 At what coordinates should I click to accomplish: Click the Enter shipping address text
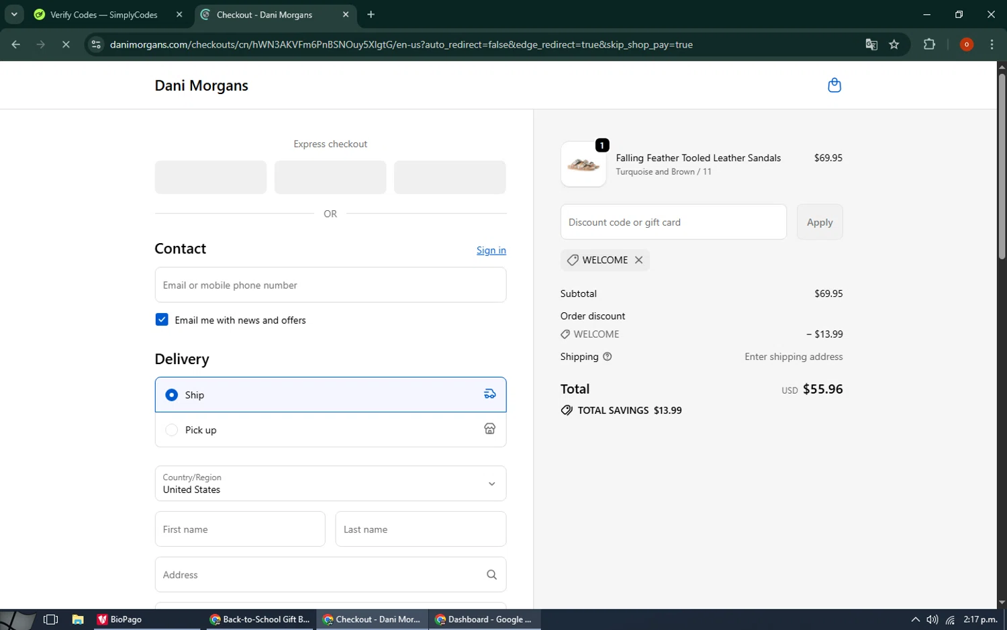pyautogui.click(x=794, y=357)
